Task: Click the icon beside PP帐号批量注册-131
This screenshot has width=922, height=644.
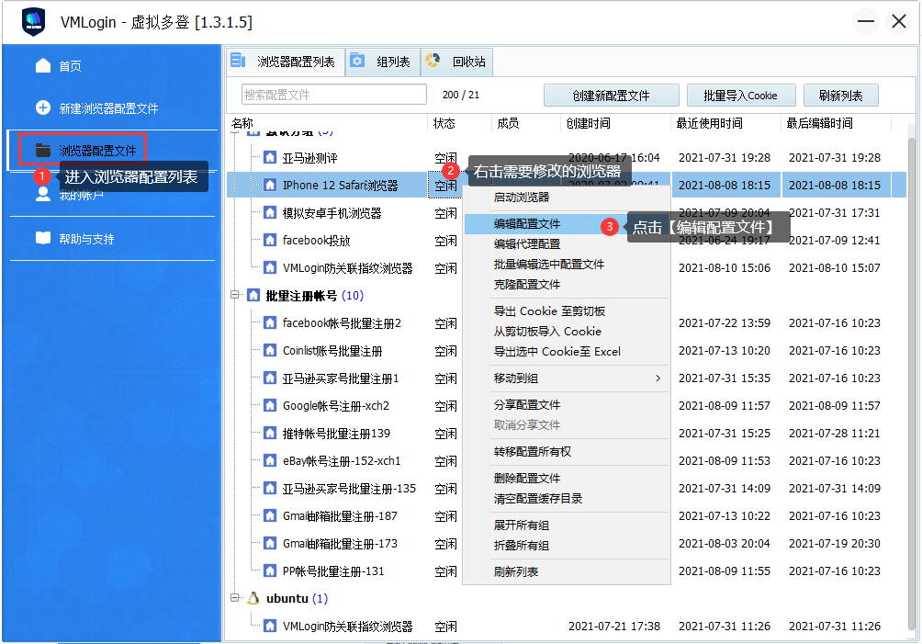Action: (270, 571)
